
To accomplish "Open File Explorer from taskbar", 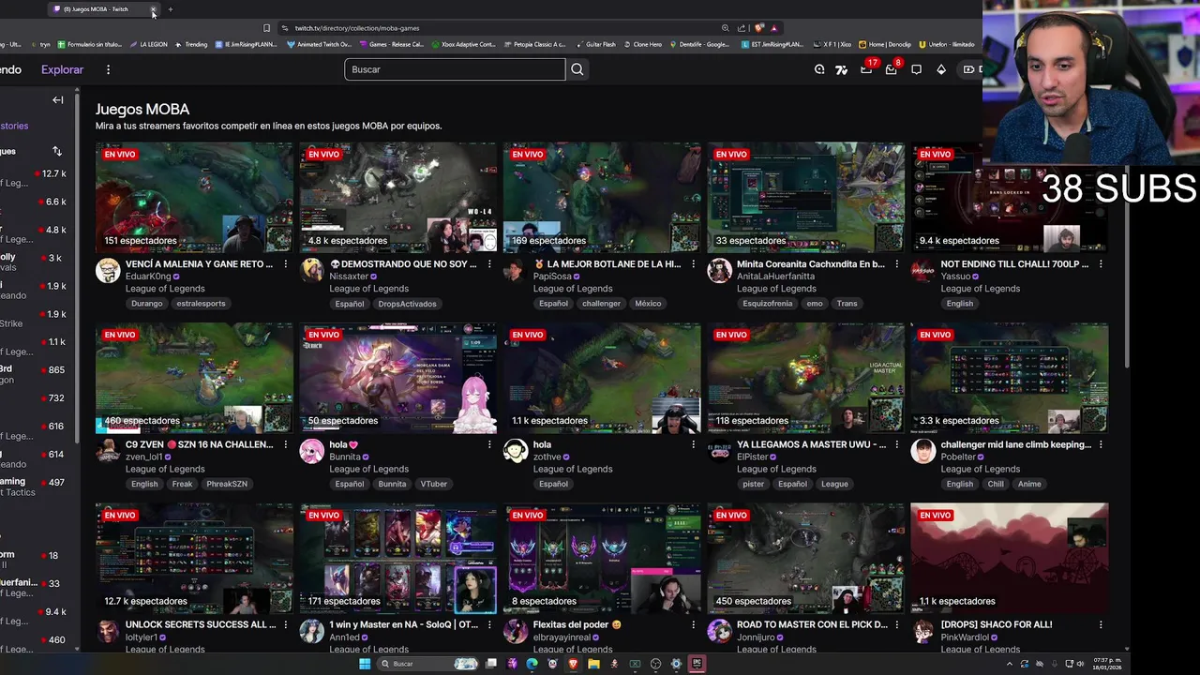I will (593, 664).
